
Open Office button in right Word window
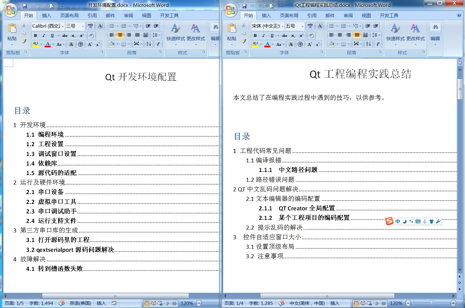[231, 10]
